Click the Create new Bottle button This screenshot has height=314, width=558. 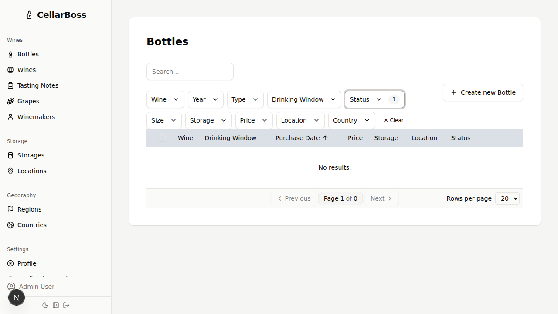(x=483, y=92)
